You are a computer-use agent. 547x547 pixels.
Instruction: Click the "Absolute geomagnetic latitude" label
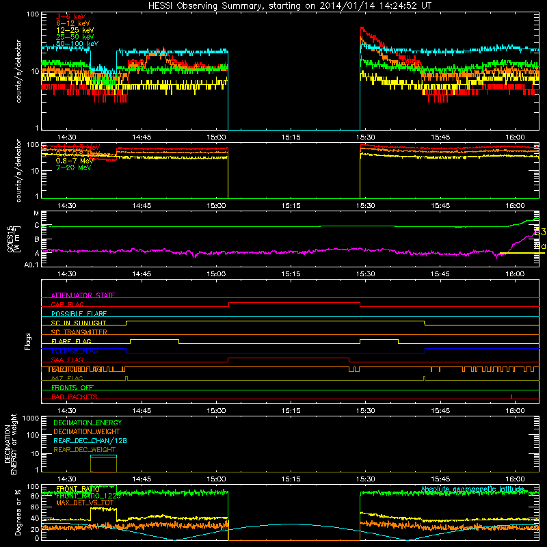click(472, 490)
